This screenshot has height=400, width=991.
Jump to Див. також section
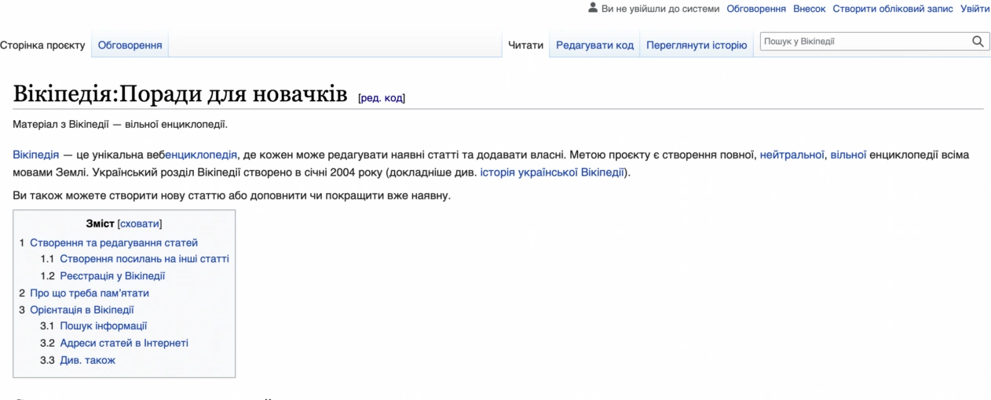coord(87,361)
